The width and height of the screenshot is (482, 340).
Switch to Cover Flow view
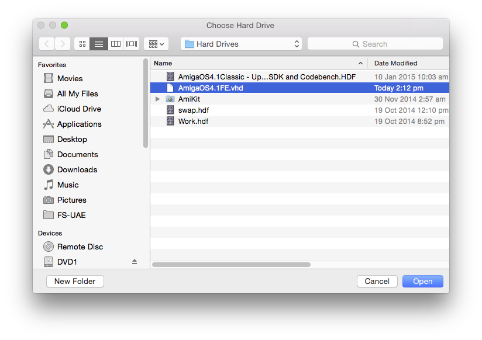[x=132, y=44]
